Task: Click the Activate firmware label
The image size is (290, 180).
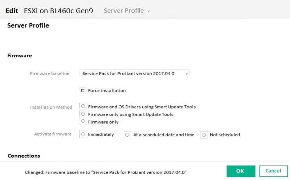Action: coord(53,134)
